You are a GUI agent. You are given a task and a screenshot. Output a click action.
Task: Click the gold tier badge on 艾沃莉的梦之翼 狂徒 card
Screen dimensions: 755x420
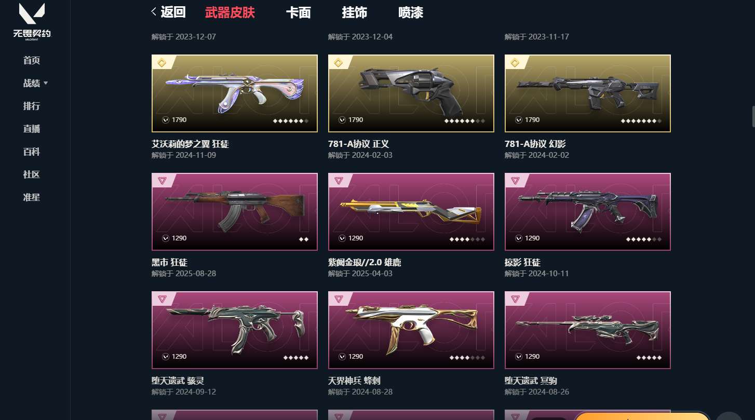point(161,63)
